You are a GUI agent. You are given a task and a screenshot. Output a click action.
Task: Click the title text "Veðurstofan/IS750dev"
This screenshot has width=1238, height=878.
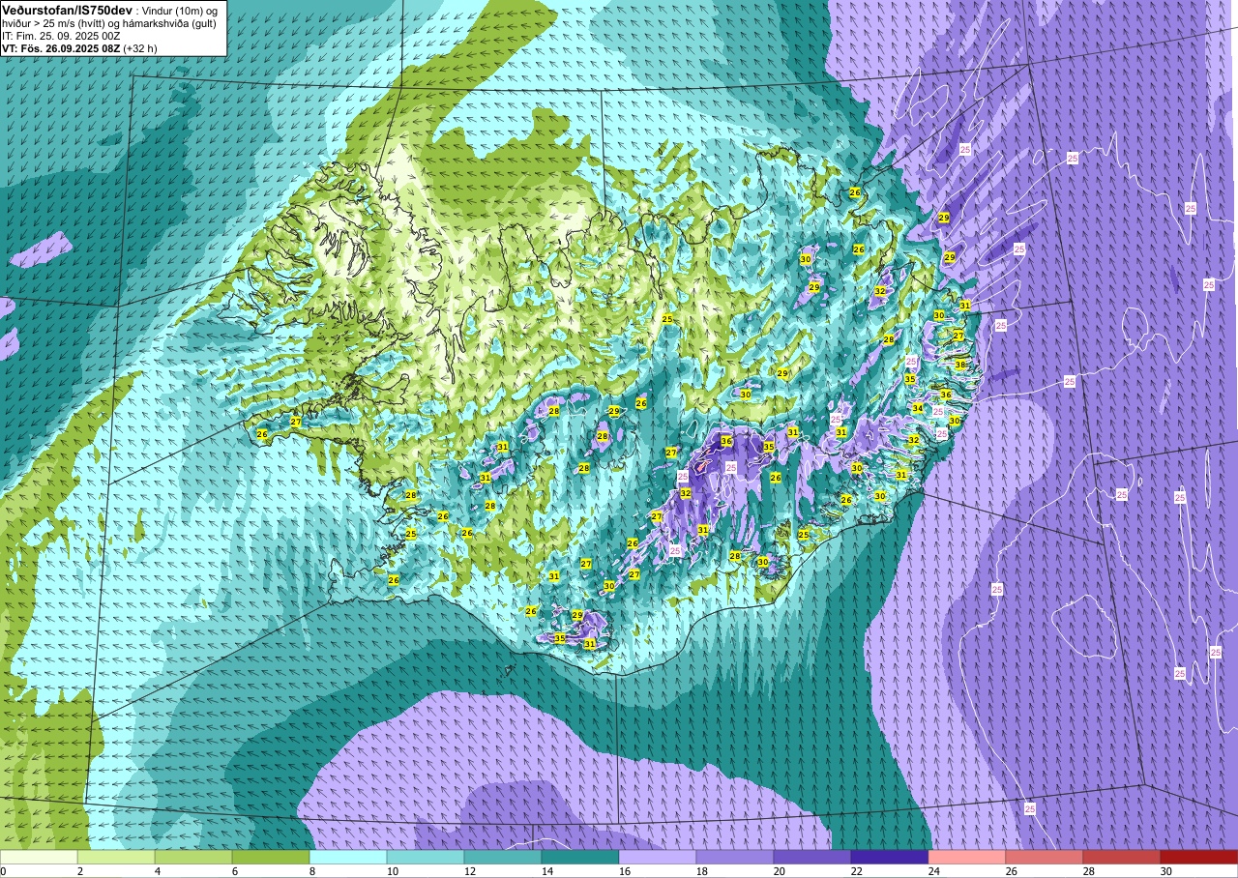pyautogui.click(x=67, y=10)
